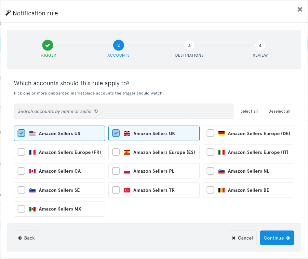
Task: Select the Amazon Sellers BE checkbox
Action: [x=210, y=190]
